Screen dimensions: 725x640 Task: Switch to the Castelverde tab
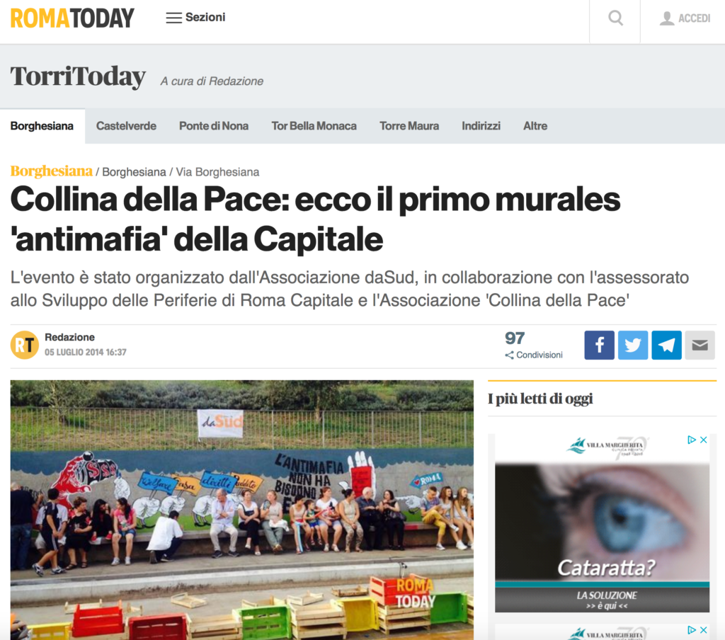tap(126, 126)
